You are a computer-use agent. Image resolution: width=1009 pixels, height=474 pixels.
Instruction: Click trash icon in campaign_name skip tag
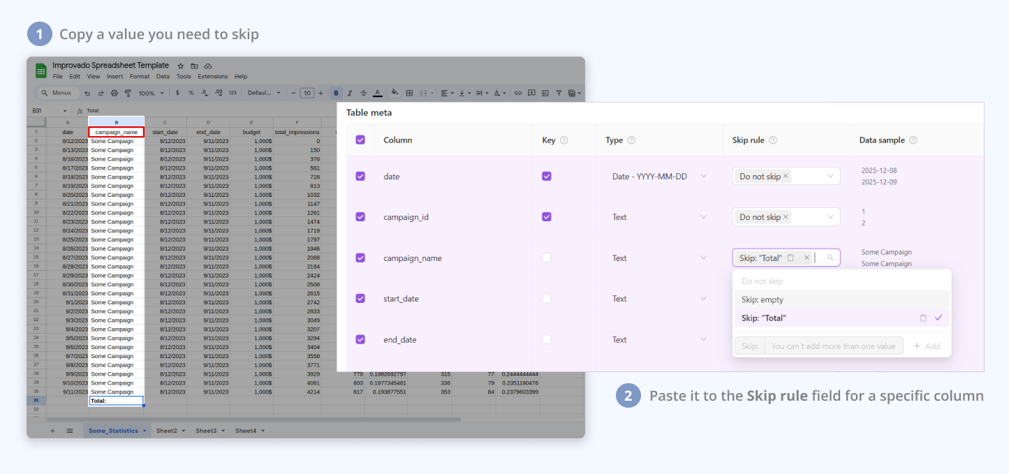coord(790,258)
